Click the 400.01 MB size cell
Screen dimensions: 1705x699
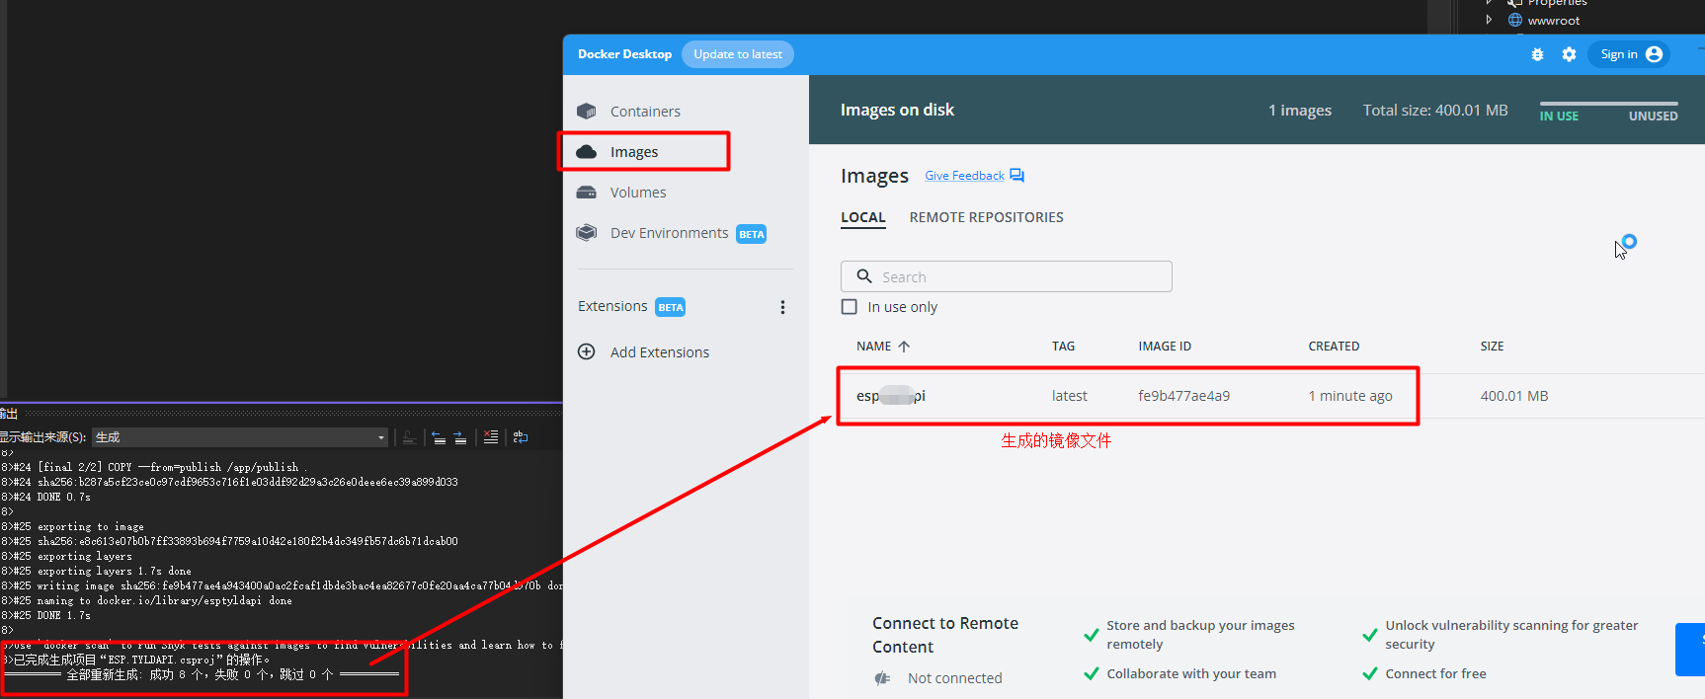click(x=1513, y=396)
